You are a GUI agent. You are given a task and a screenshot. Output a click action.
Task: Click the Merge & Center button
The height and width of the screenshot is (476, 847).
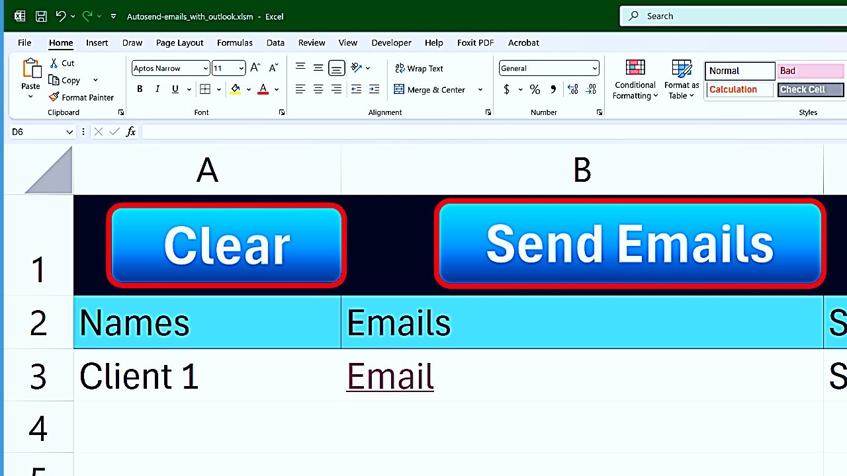click(x=430, y=89)
